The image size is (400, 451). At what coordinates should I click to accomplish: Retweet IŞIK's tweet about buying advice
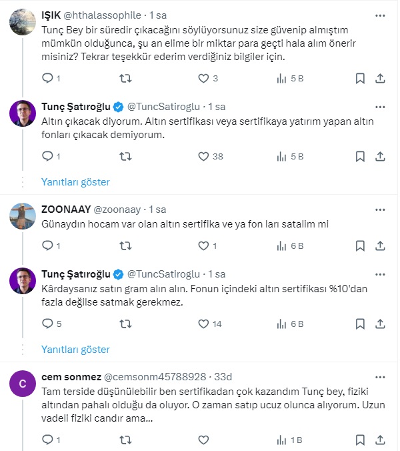pyautogui.click(x=125, y=78)
